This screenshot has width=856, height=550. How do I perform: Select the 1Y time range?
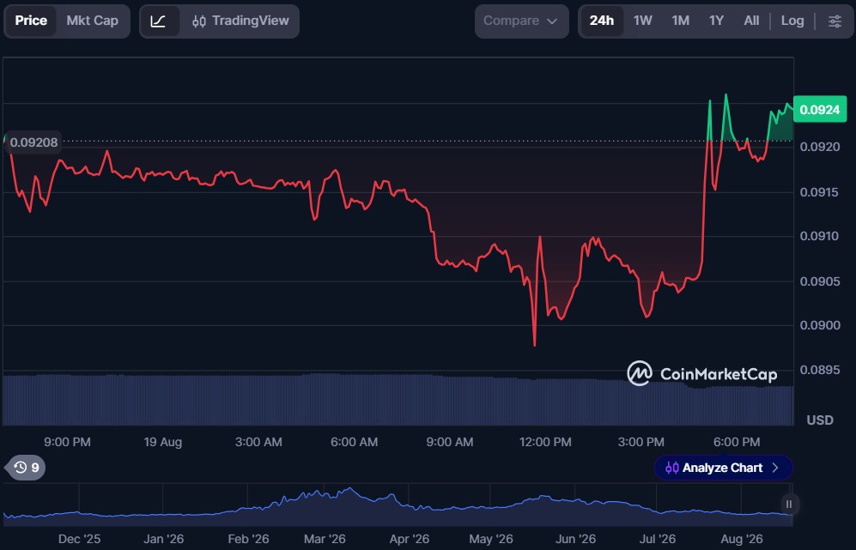click(716, 21)
